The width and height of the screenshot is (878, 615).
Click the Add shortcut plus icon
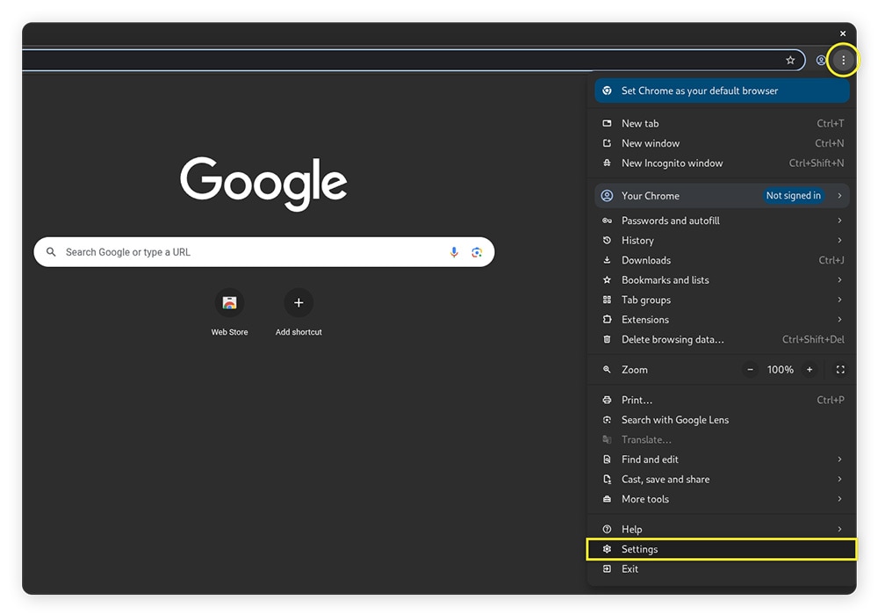pos(299,303)
